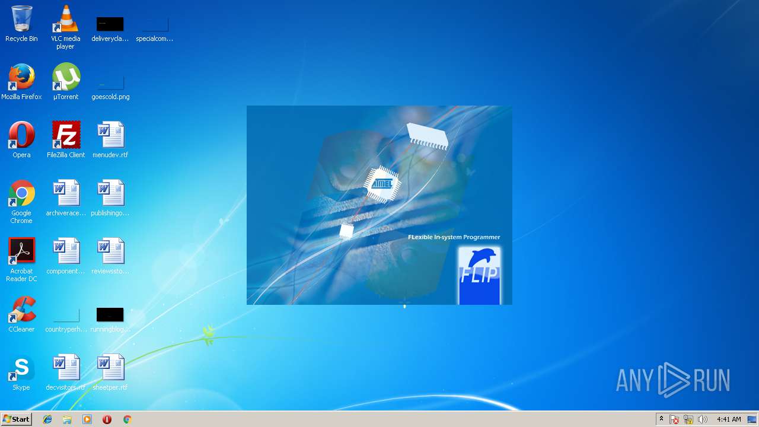This screenshot has height=427, width=759.
Task: Open Mozilla Firefox shortcut
Action: 21,82
